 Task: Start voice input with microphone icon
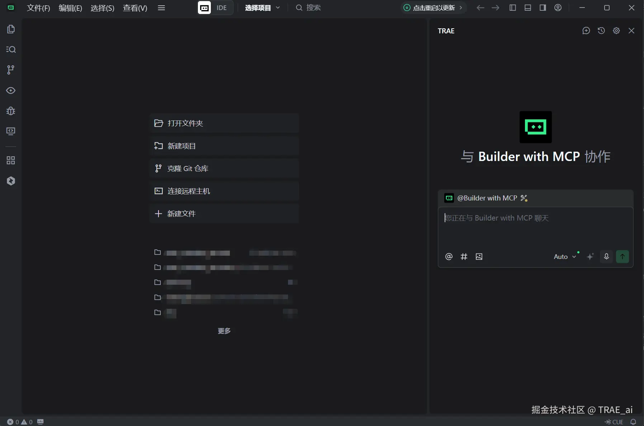coord(606,257)
